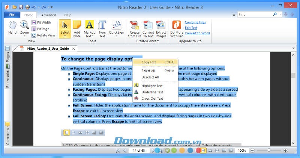
Task: Choose Copy Text from context menu
Action: point(148,62)
